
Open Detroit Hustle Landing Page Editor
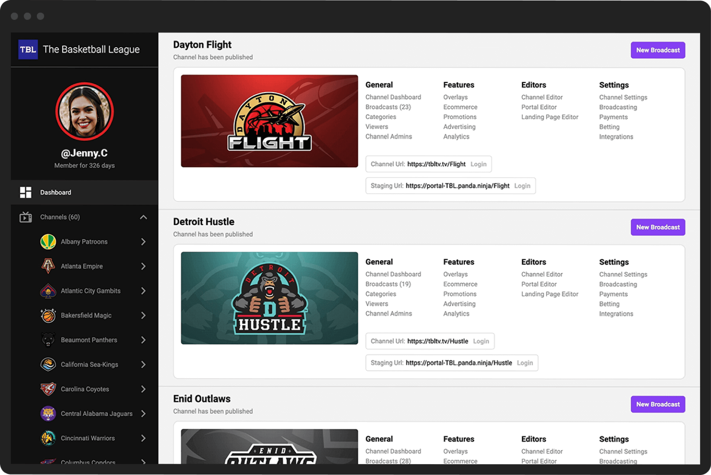pyautogui.click(x=549, y=294)
